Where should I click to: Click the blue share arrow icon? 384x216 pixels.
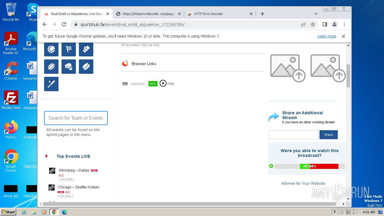(x=274, y=117)
